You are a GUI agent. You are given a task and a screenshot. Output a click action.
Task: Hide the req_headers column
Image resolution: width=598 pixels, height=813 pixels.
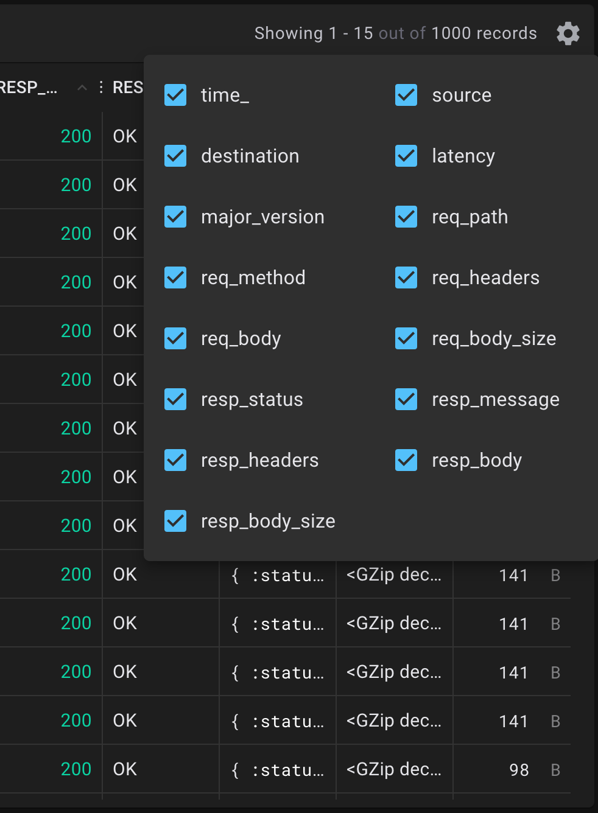pos(406,277)
